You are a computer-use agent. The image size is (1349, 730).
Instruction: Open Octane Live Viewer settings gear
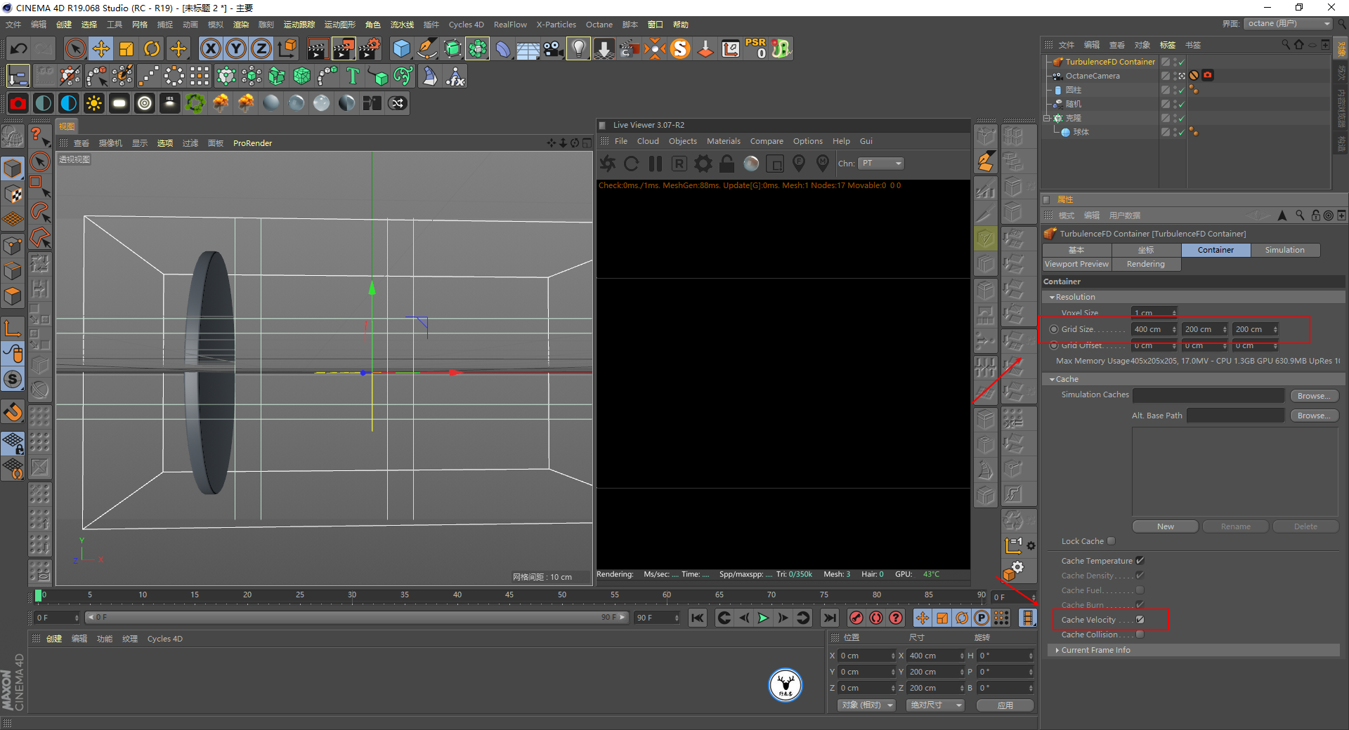703,164
